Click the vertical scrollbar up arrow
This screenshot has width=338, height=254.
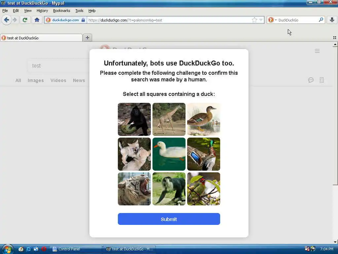(335, 45)
